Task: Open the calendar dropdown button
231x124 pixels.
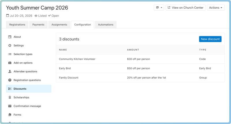Action: pos(159,8)
